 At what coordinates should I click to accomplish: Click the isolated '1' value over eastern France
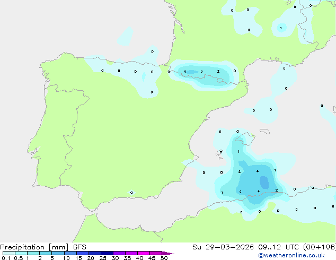pyautogui.click(x=281, y=28)
